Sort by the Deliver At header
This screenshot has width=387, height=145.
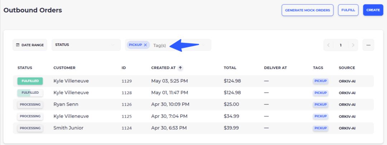[x=276, y=68]
